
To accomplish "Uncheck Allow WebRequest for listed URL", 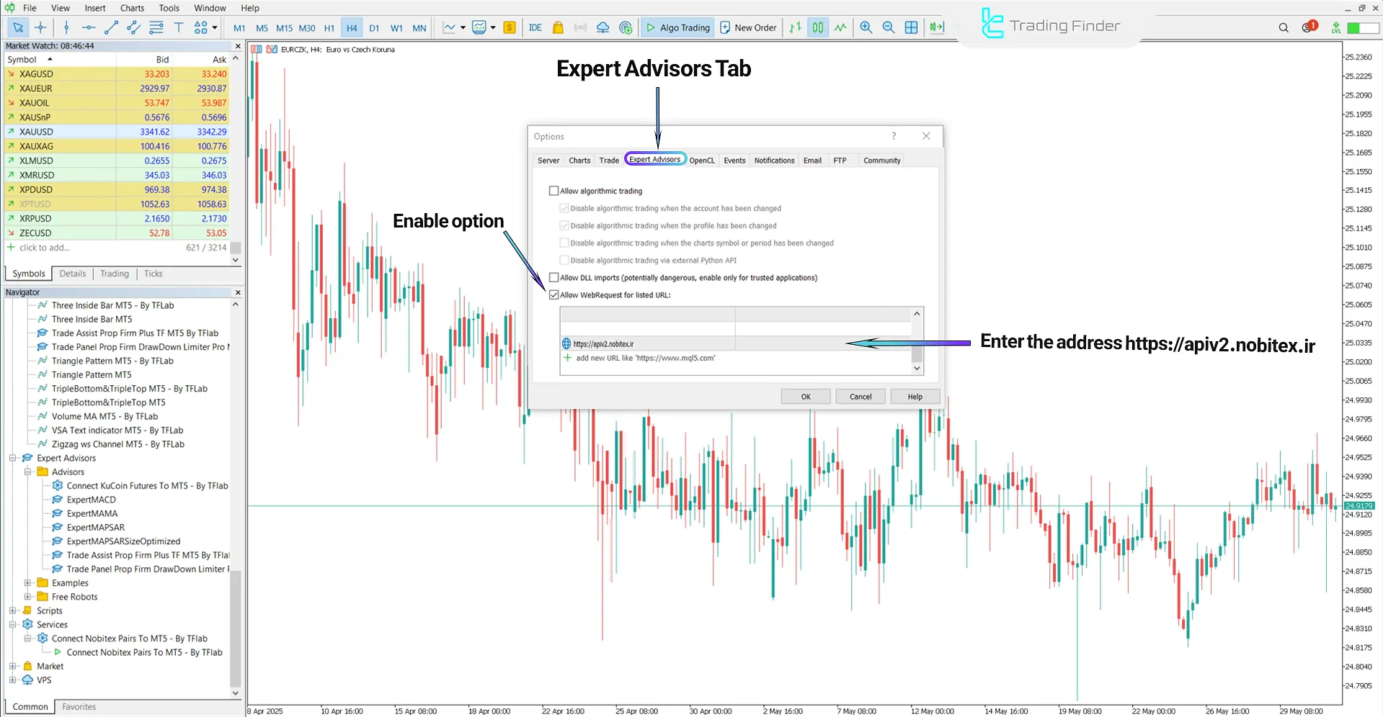I will tap(553, 294).
